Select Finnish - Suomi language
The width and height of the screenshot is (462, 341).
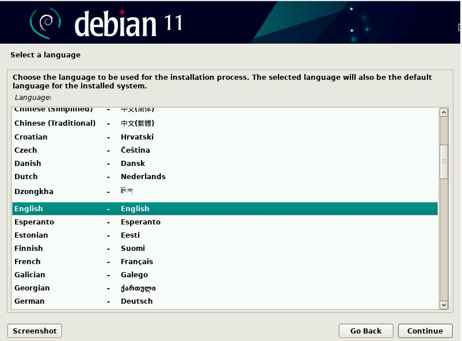pos(225,249)
